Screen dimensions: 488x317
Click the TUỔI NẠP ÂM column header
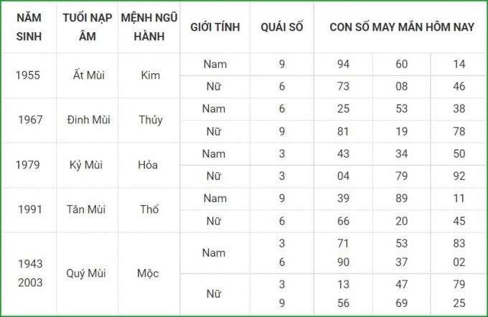[87, 27]
